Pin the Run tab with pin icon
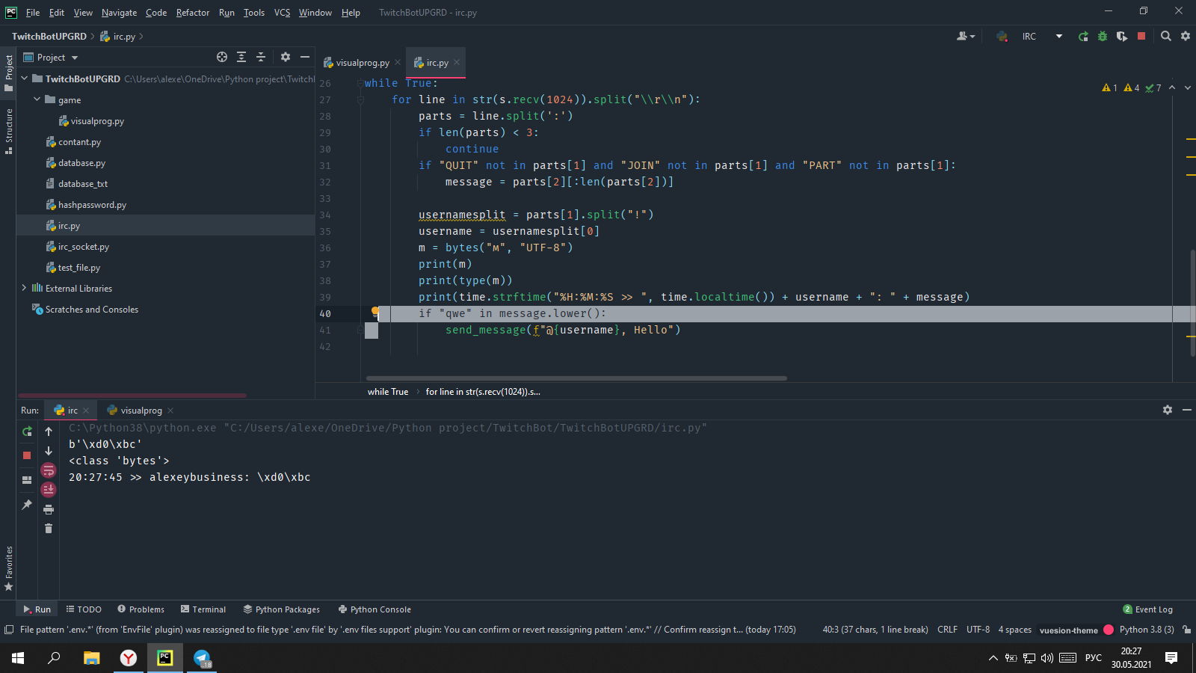 click(27, 505)
